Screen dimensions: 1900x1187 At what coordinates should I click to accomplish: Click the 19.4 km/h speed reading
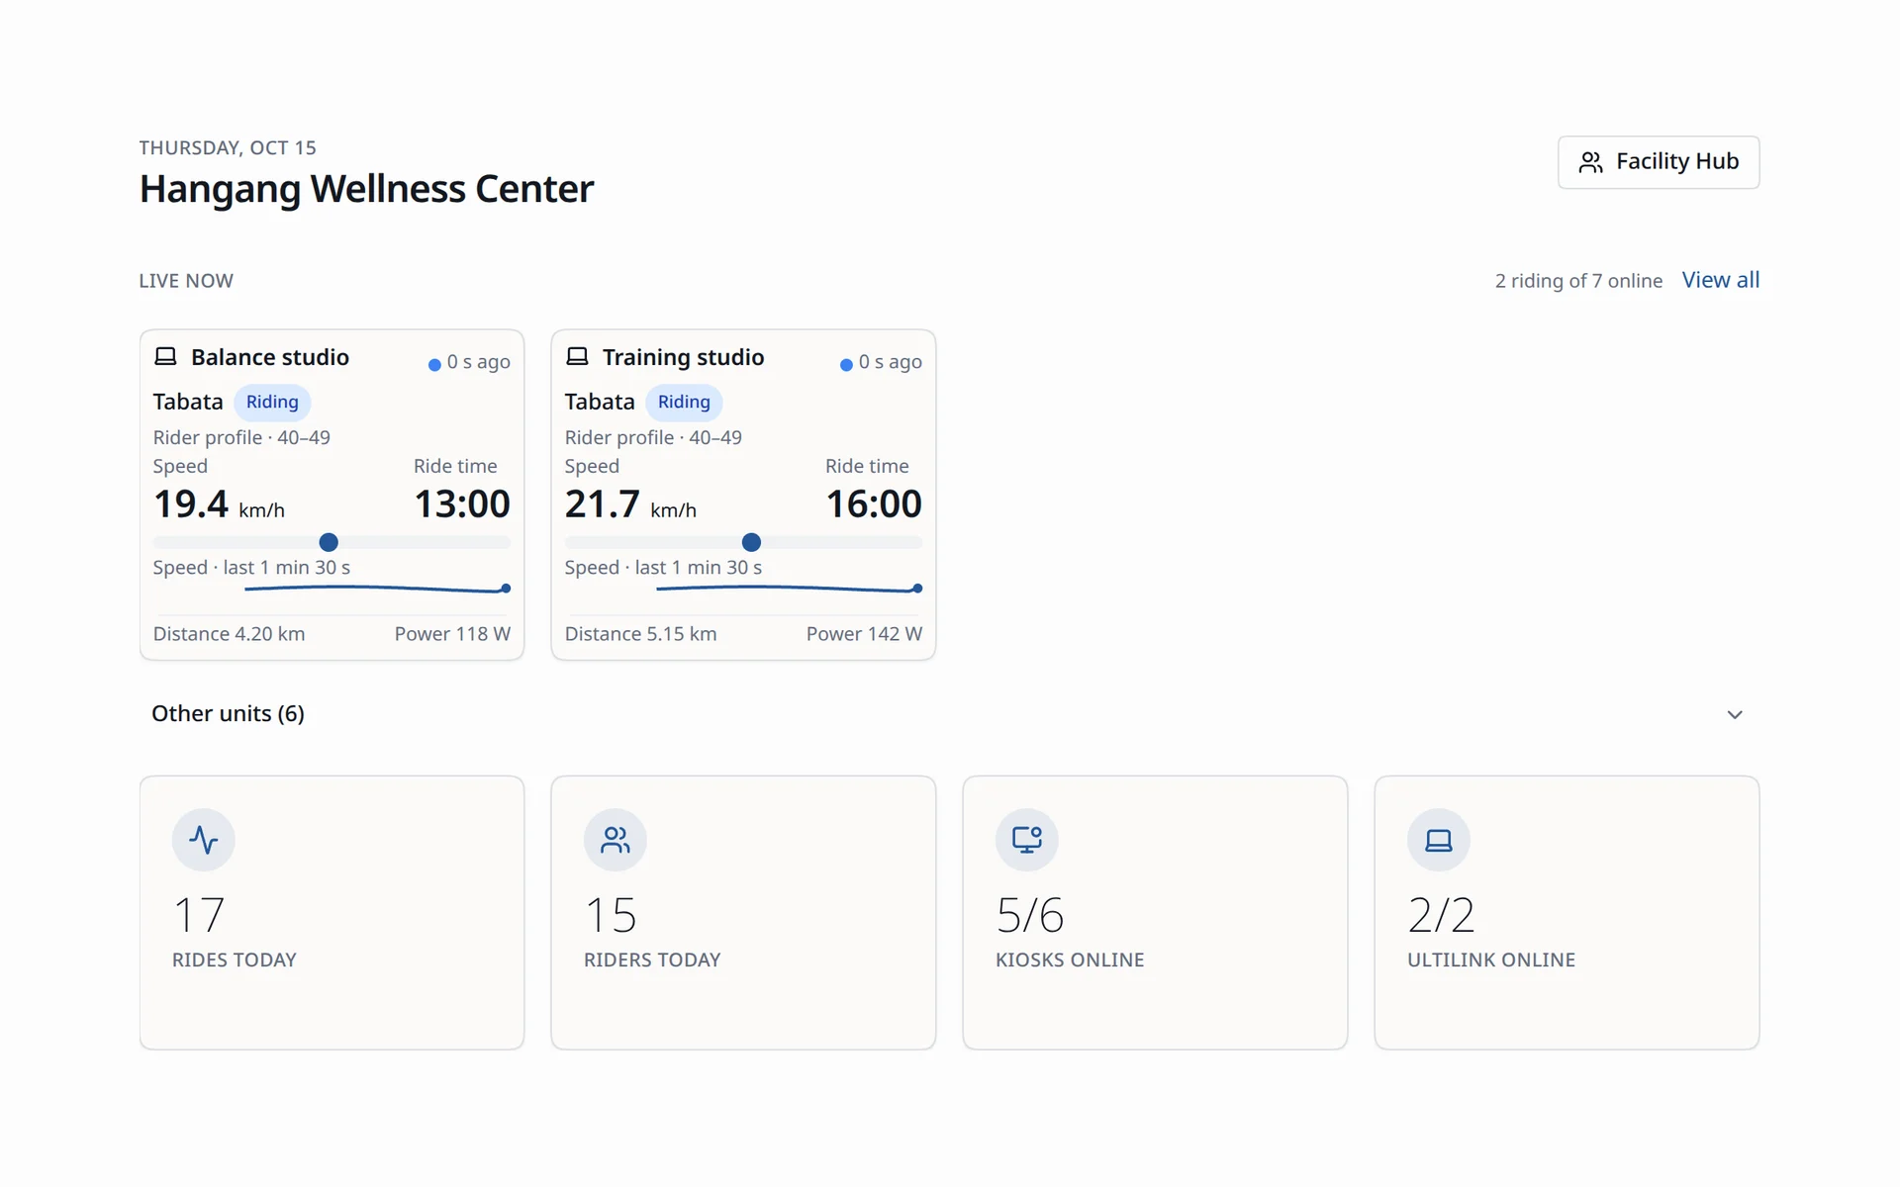(219, 504)
